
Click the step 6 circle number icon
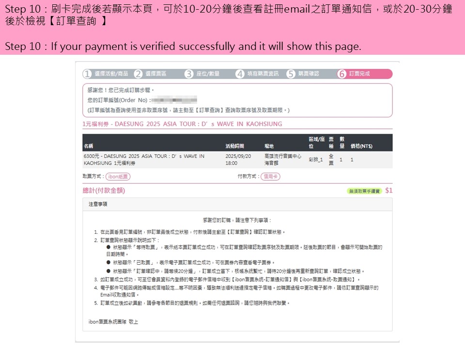click(x=342, y=74)
